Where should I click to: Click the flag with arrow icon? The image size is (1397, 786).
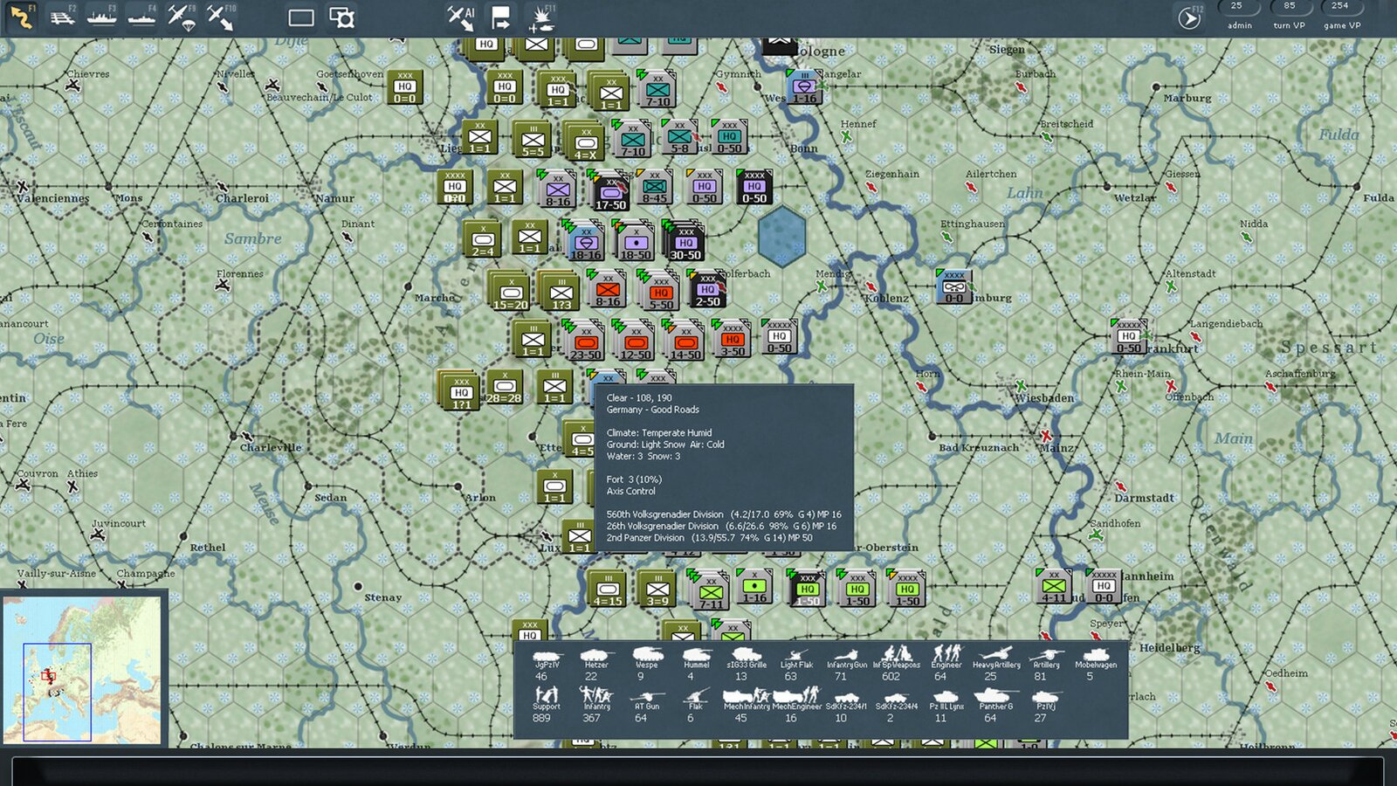[500, 17]
